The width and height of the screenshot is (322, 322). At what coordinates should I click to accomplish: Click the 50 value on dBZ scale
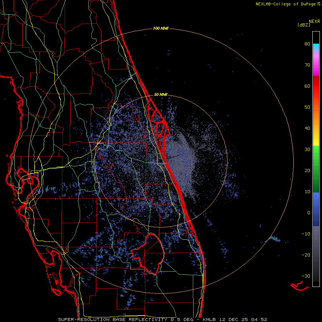[307, 107]
